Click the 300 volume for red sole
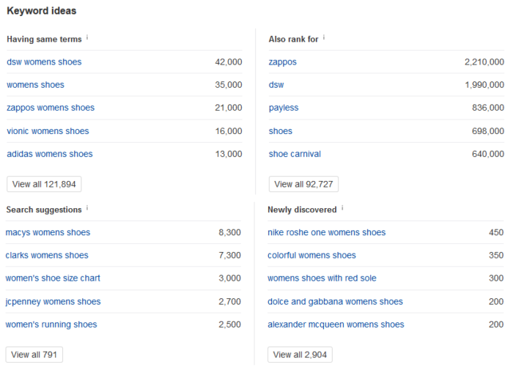Viewport: 513px width, 370px height. (x=496, y=278)
